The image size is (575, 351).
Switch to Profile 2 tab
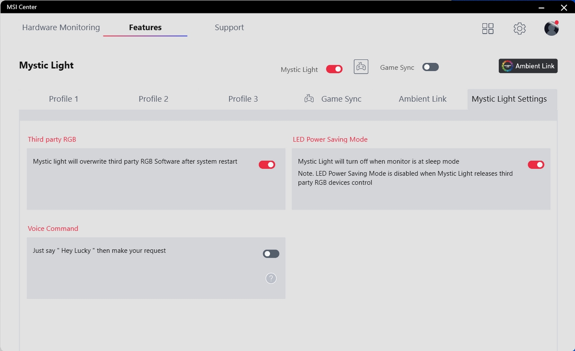click(154, 99)
